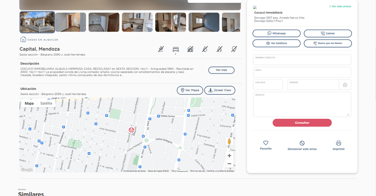Screen dimensions: 376x196
Task: Click the Denunciar este aviso icon
Action: click(x=302, y=143)
